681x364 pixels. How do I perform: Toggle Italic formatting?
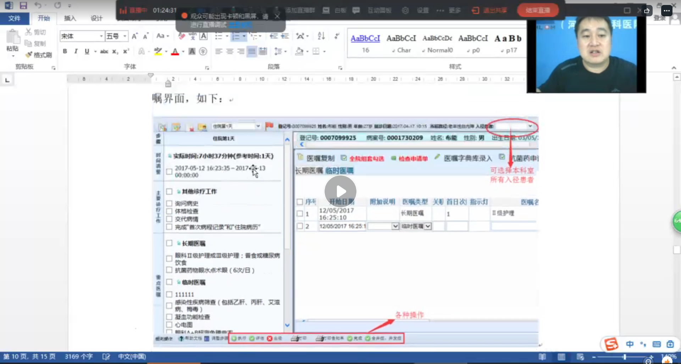[76, 52]
